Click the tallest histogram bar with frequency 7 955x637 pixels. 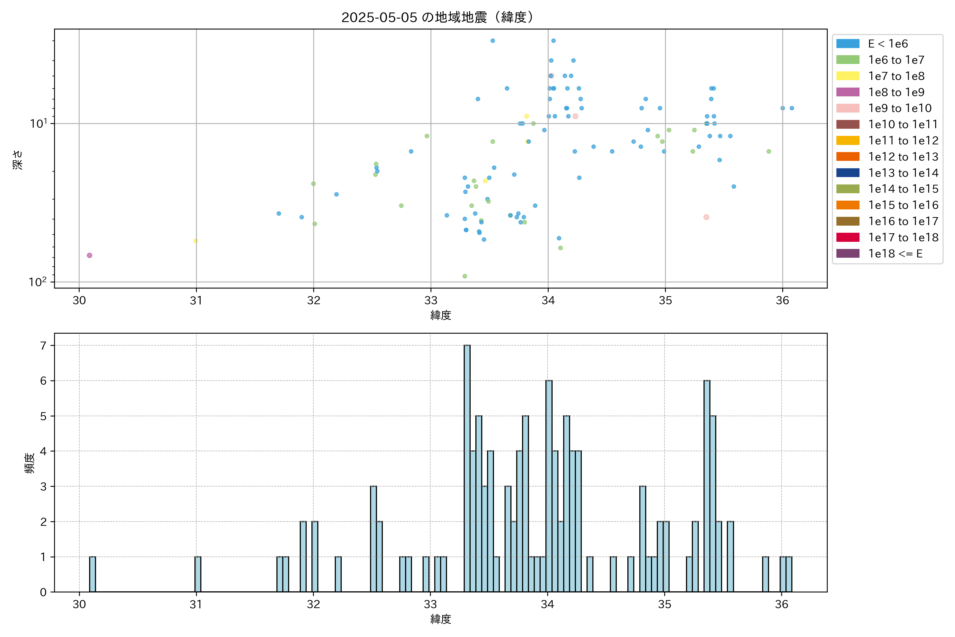[x=467, y=467]
